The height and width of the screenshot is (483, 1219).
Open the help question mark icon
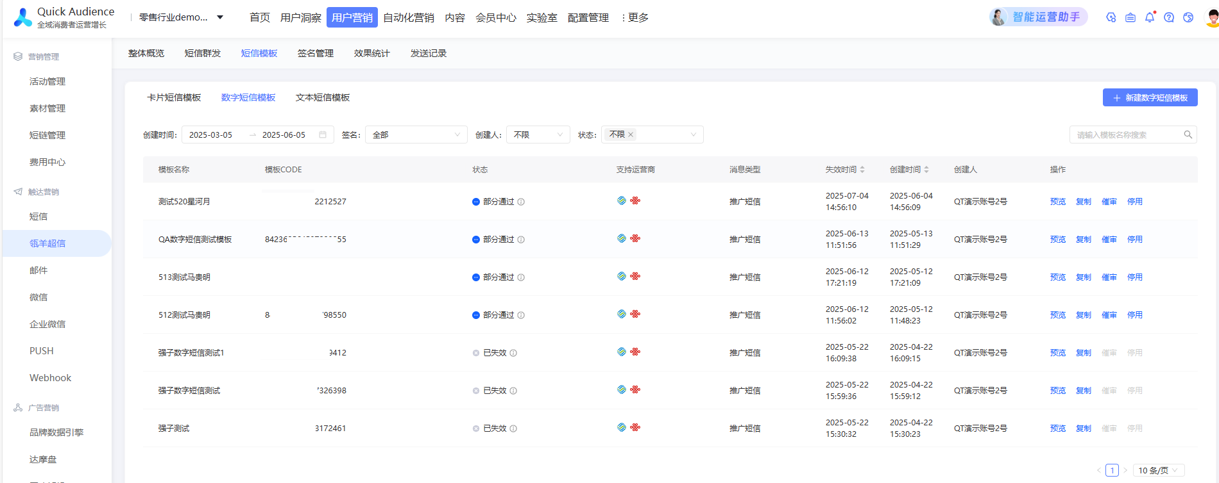pyautogui.click(x=1169, y=17)
